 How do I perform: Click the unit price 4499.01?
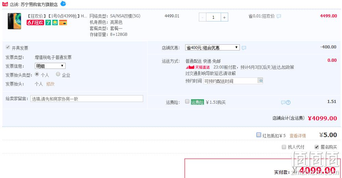tap(172, 16)
